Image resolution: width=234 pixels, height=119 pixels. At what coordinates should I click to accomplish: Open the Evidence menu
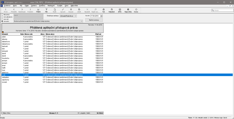pyautogui.click(x=7, y=6)
